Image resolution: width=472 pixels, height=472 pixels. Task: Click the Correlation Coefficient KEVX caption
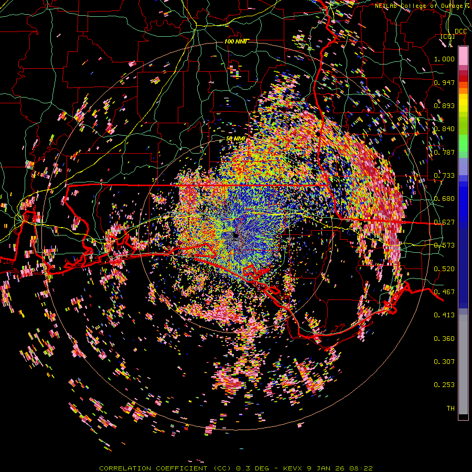pos(236,468)
